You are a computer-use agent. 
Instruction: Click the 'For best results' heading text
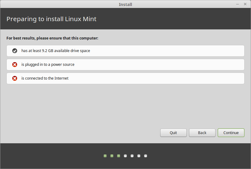[x=52, y=38]
